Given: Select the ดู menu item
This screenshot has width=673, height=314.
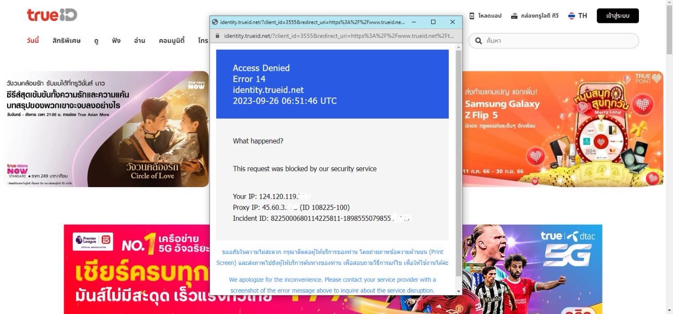Looking at the screenshot, I should point(96,40).
